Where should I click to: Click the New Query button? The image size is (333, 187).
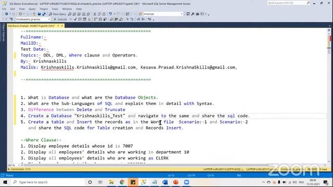click(x=57, y=14)
